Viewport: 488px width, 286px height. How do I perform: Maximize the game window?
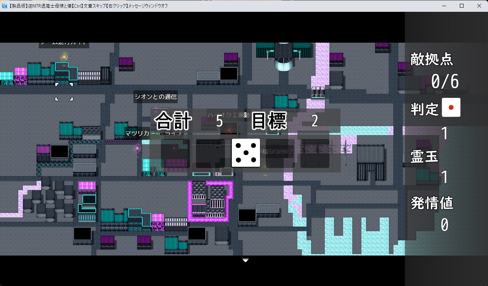[x=462, y=6]
